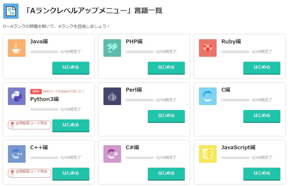Screen dimensions: 288x187
Task: Click the Ruby編 progress bar
Action: click(x=235, y=52)
